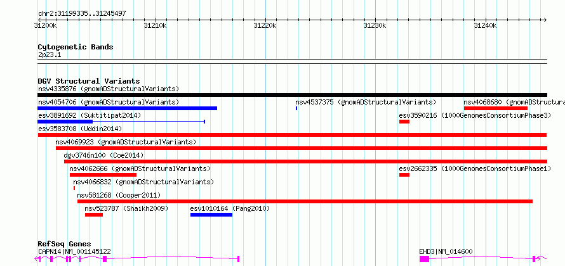
Task: Click the 31240k ruler position
Action: 486,25
